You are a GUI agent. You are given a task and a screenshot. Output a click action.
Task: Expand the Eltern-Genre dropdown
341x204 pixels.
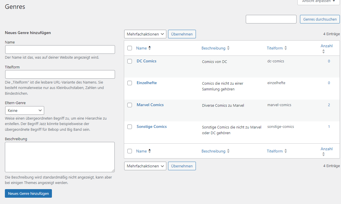tap(25, 110)
